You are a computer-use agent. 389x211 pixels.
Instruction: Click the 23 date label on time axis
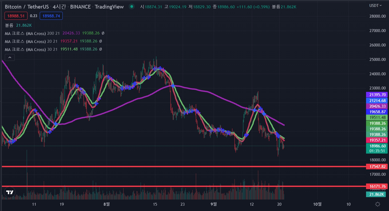182,204
